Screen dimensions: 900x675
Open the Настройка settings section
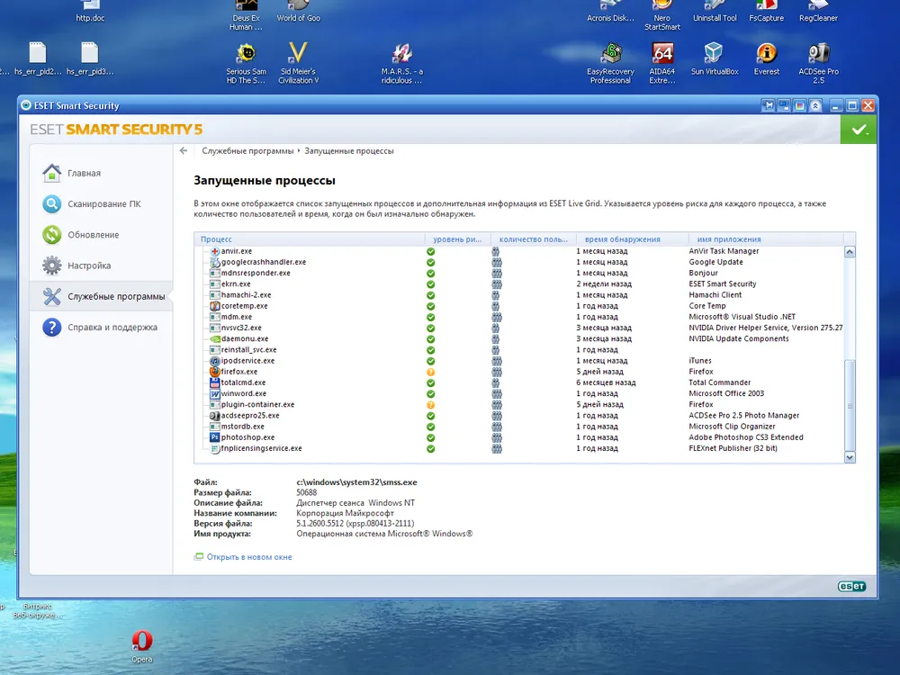point(89,265)
